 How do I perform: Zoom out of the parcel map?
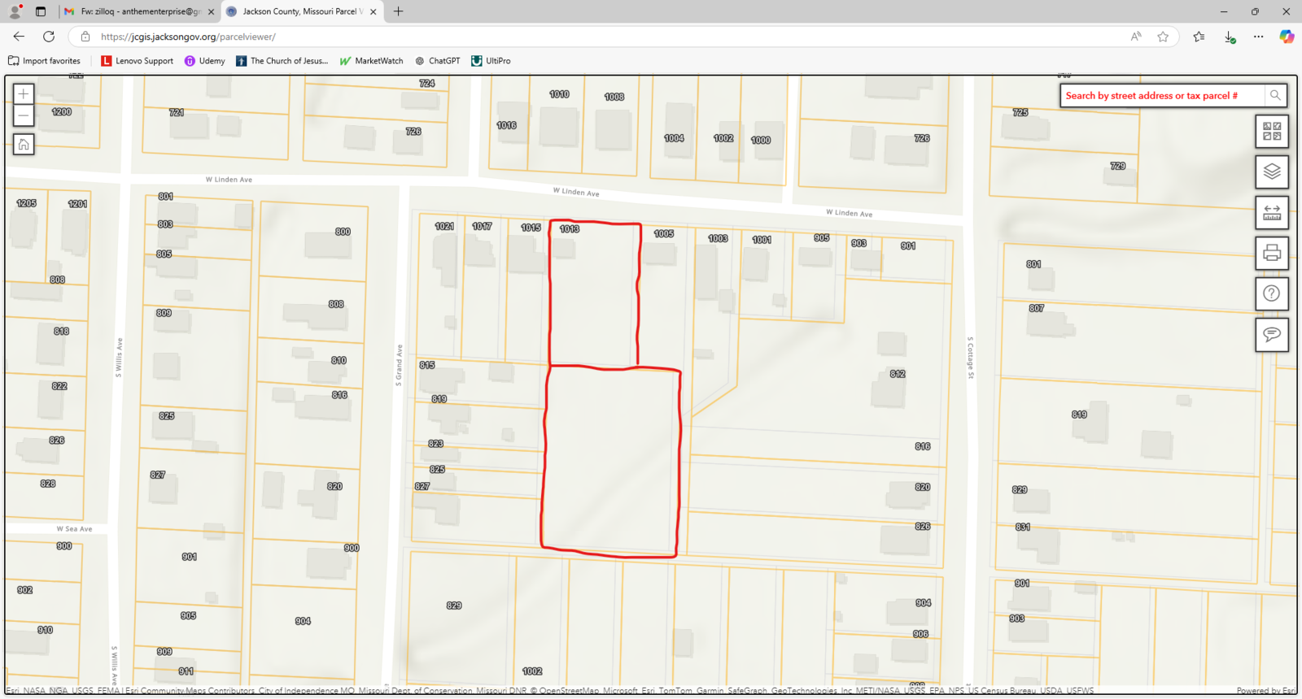[x=24, y=116]
